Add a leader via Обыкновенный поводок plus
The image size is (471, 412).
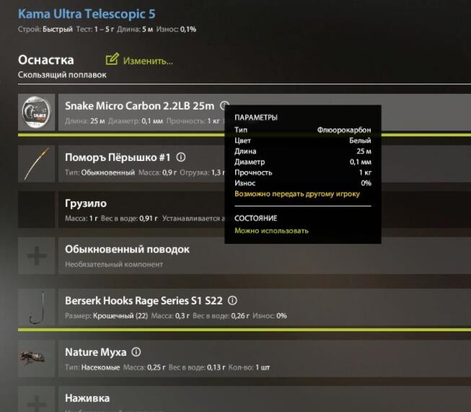point(36,255)
